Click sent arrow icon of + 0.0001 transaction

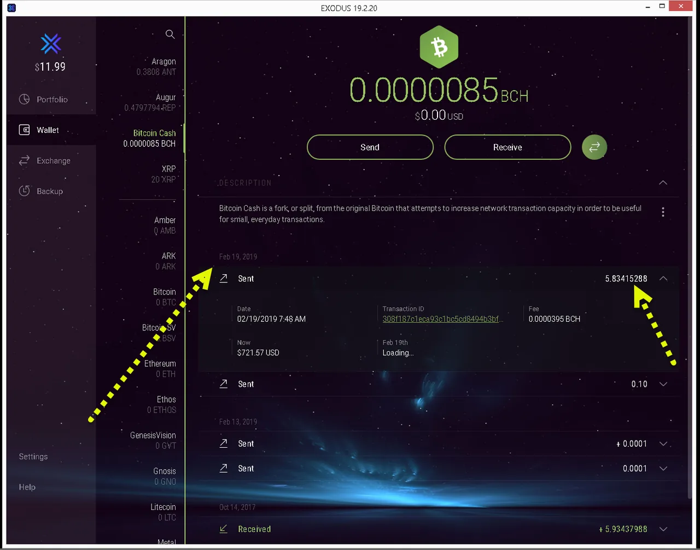[x=224, y=444]
